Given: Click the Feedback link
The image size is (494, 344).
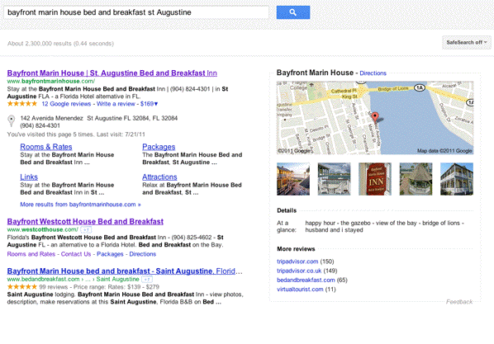Looking at the screenshot, I should point(459,302).
